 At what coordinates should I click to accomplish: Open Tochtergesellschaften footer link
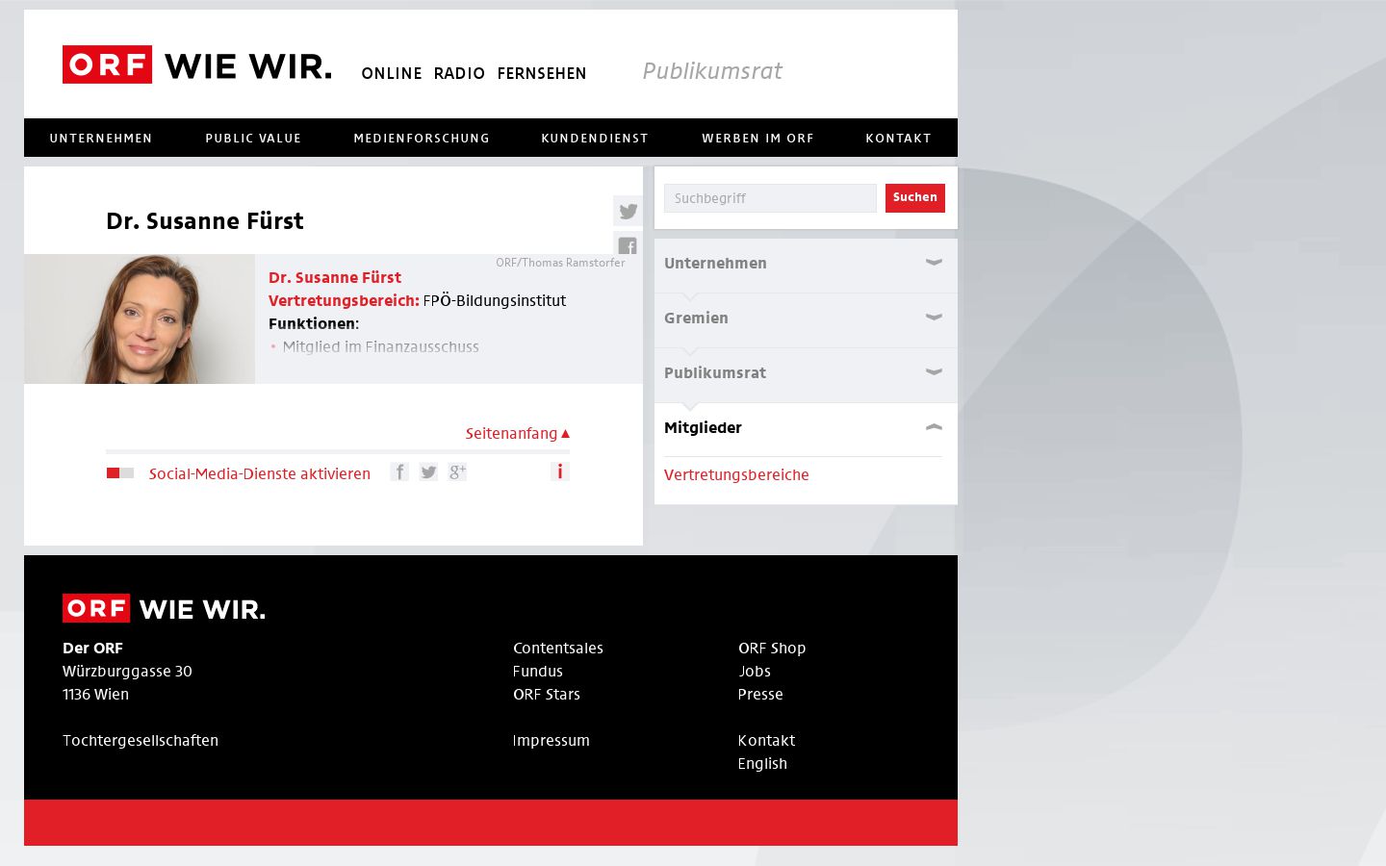click(x=141, y=740)
